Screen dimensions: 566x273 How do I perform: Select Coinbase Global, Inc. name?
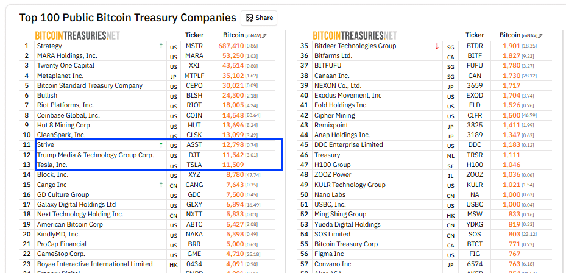coord(69,116)
